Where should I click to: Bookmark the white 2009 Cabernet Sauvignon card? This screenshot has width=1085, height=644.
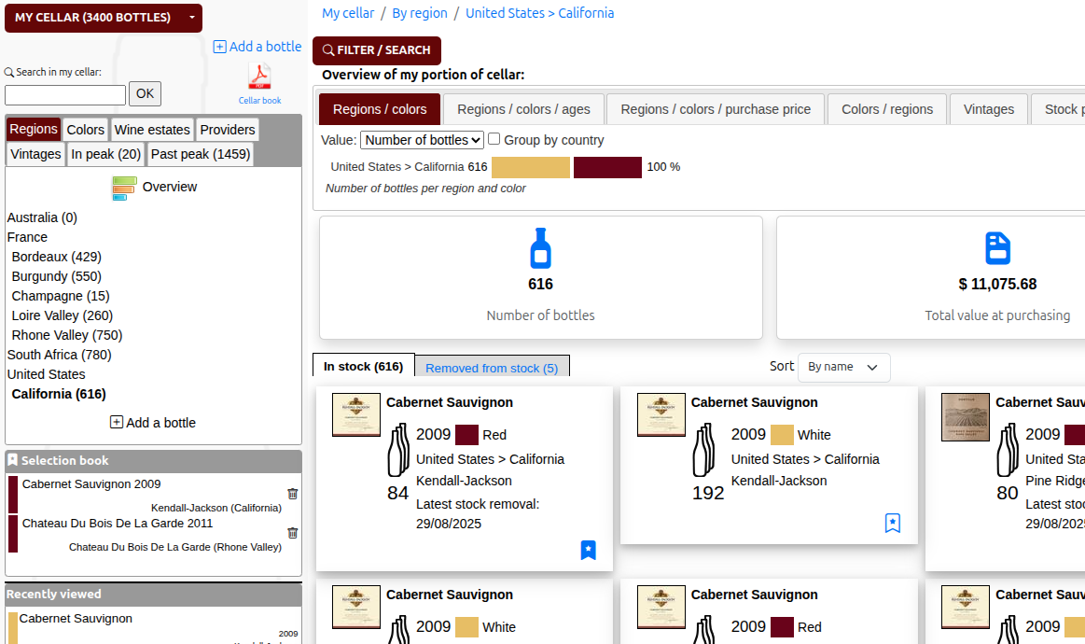click(x=893, y=523)
